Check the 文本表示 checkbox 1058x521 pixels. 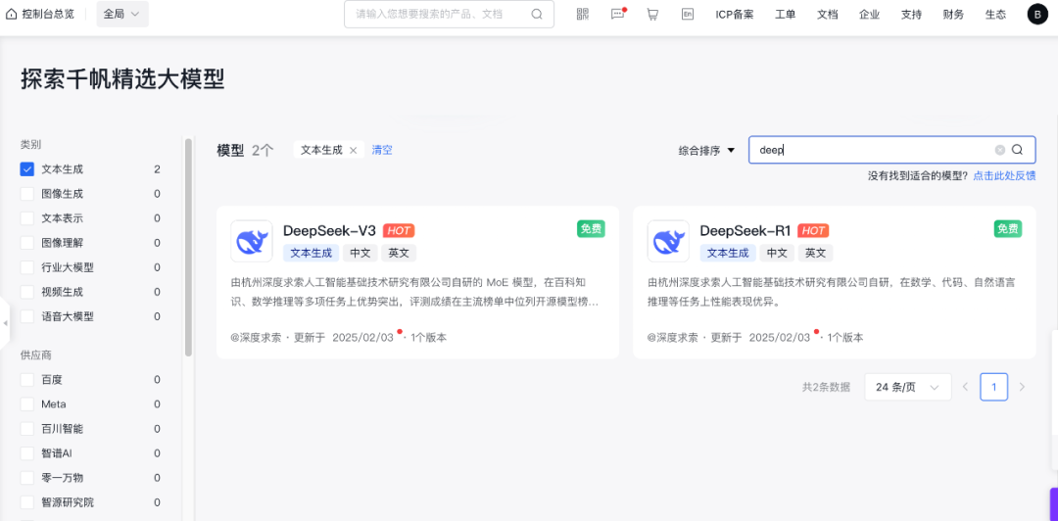(27, 218)
